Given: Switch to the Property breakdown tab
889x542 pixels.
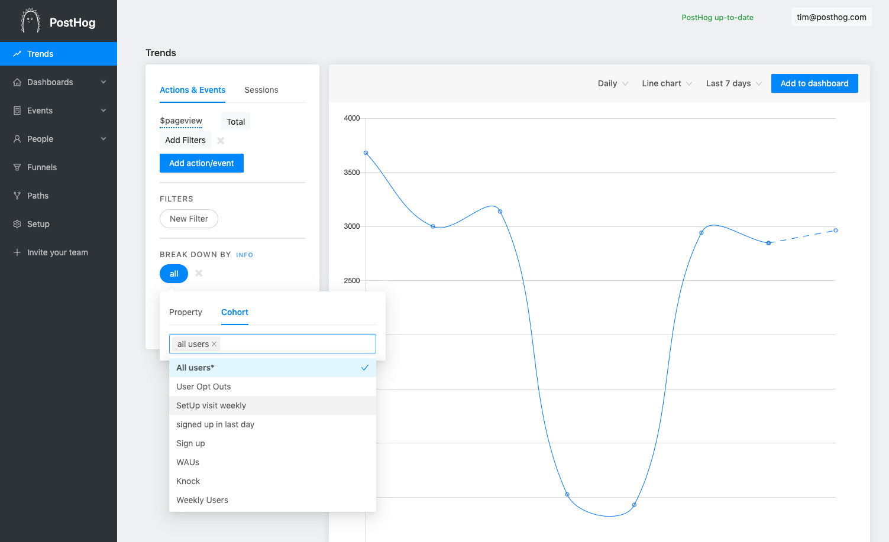Looking at the screenshot, I should [x=186, y=312].
